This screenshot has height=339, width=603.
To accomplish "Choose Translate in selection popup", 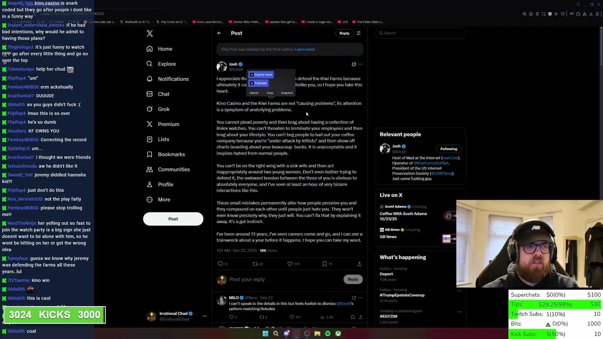I will [x=258, y=83].
